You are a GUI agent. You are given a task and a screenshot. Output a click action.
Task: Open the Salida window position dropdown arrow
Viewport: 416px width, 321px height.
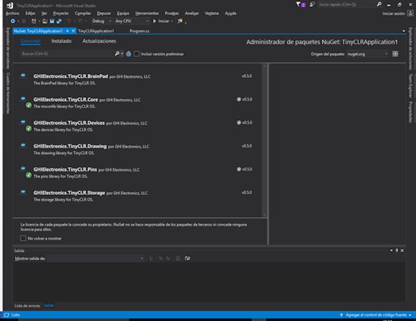391,250
